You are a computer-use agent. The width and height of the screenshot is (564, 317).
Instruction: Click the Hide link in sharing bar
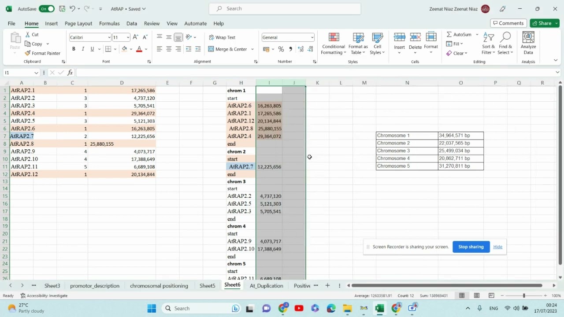pos(498,247)
